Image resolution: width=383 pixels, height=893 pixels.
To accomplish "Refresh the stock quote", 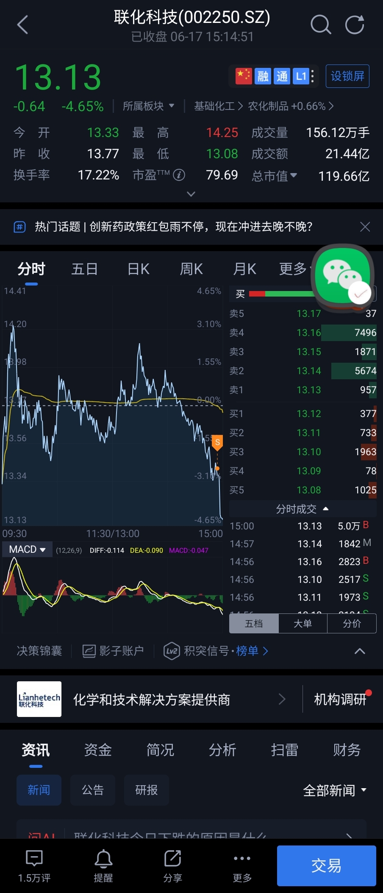I will click(355, 25).
